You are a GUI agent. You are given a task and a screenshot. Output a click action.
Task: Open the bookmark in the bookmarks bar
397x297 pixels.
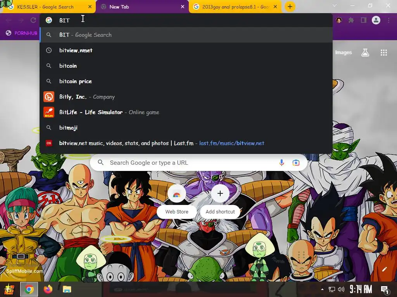[x=22, y=33]
